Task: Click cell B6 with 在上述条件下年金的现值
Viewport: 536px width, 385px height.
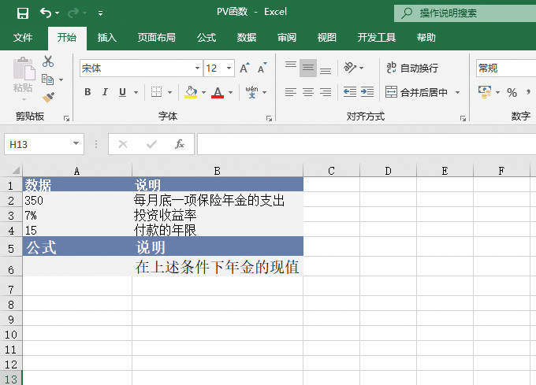Action: (x=217, y=267)
